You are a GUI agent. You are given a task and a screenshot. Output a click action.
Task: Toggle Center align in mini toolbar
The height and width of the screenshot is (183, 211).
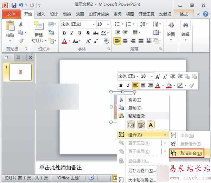[143, 85]
